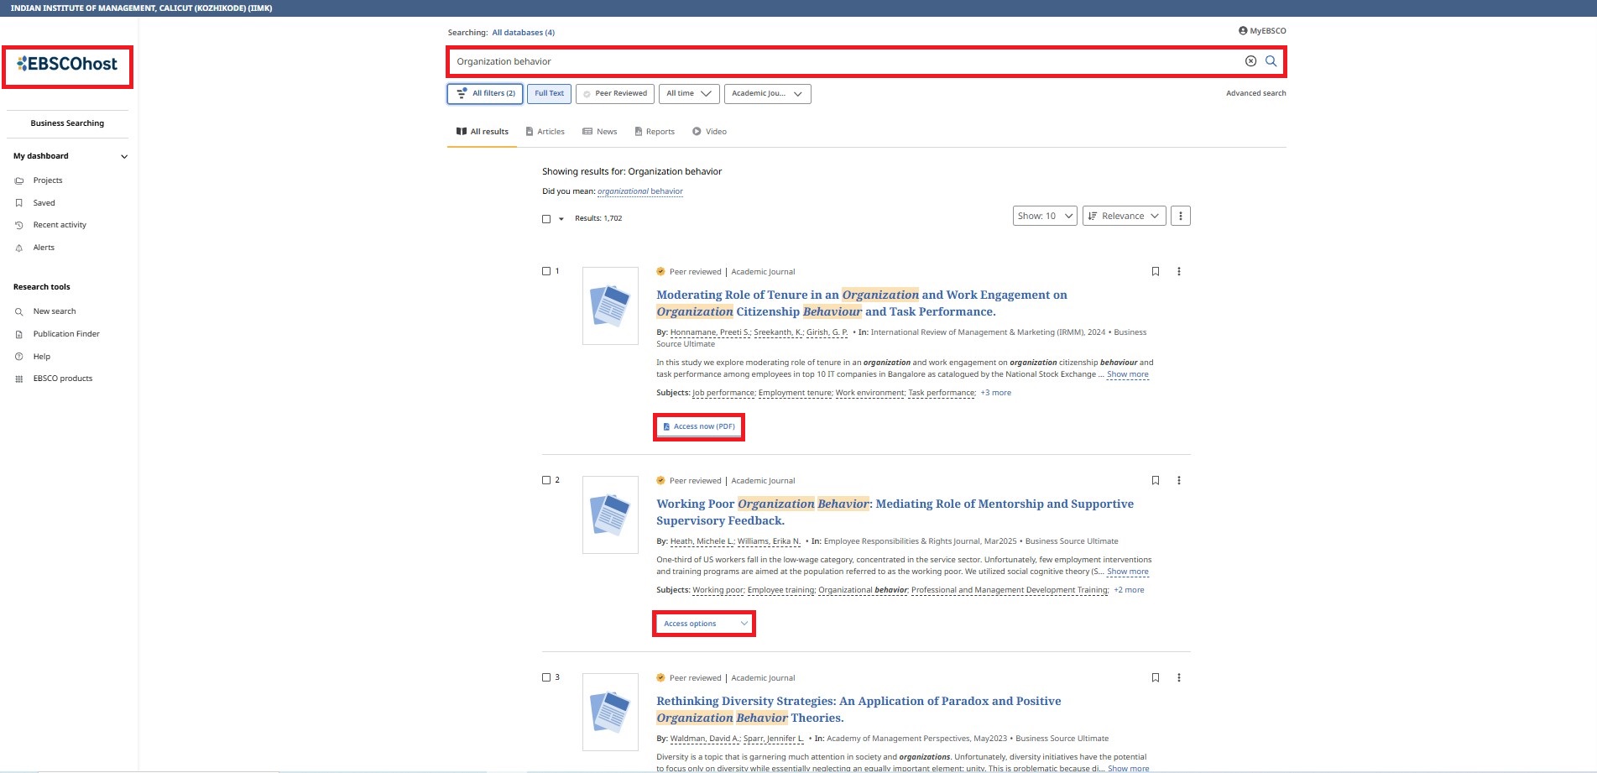Click Access now (PDF) button
The height and width of the screenshot is (773, 1597).
point(699,426)
